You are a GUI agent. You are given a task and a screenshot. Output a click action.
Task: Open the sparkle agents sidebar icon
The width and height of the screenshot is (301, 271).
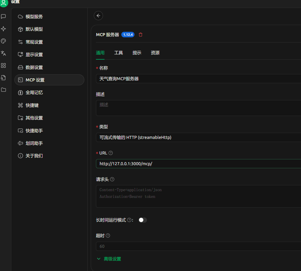(3, 29)
